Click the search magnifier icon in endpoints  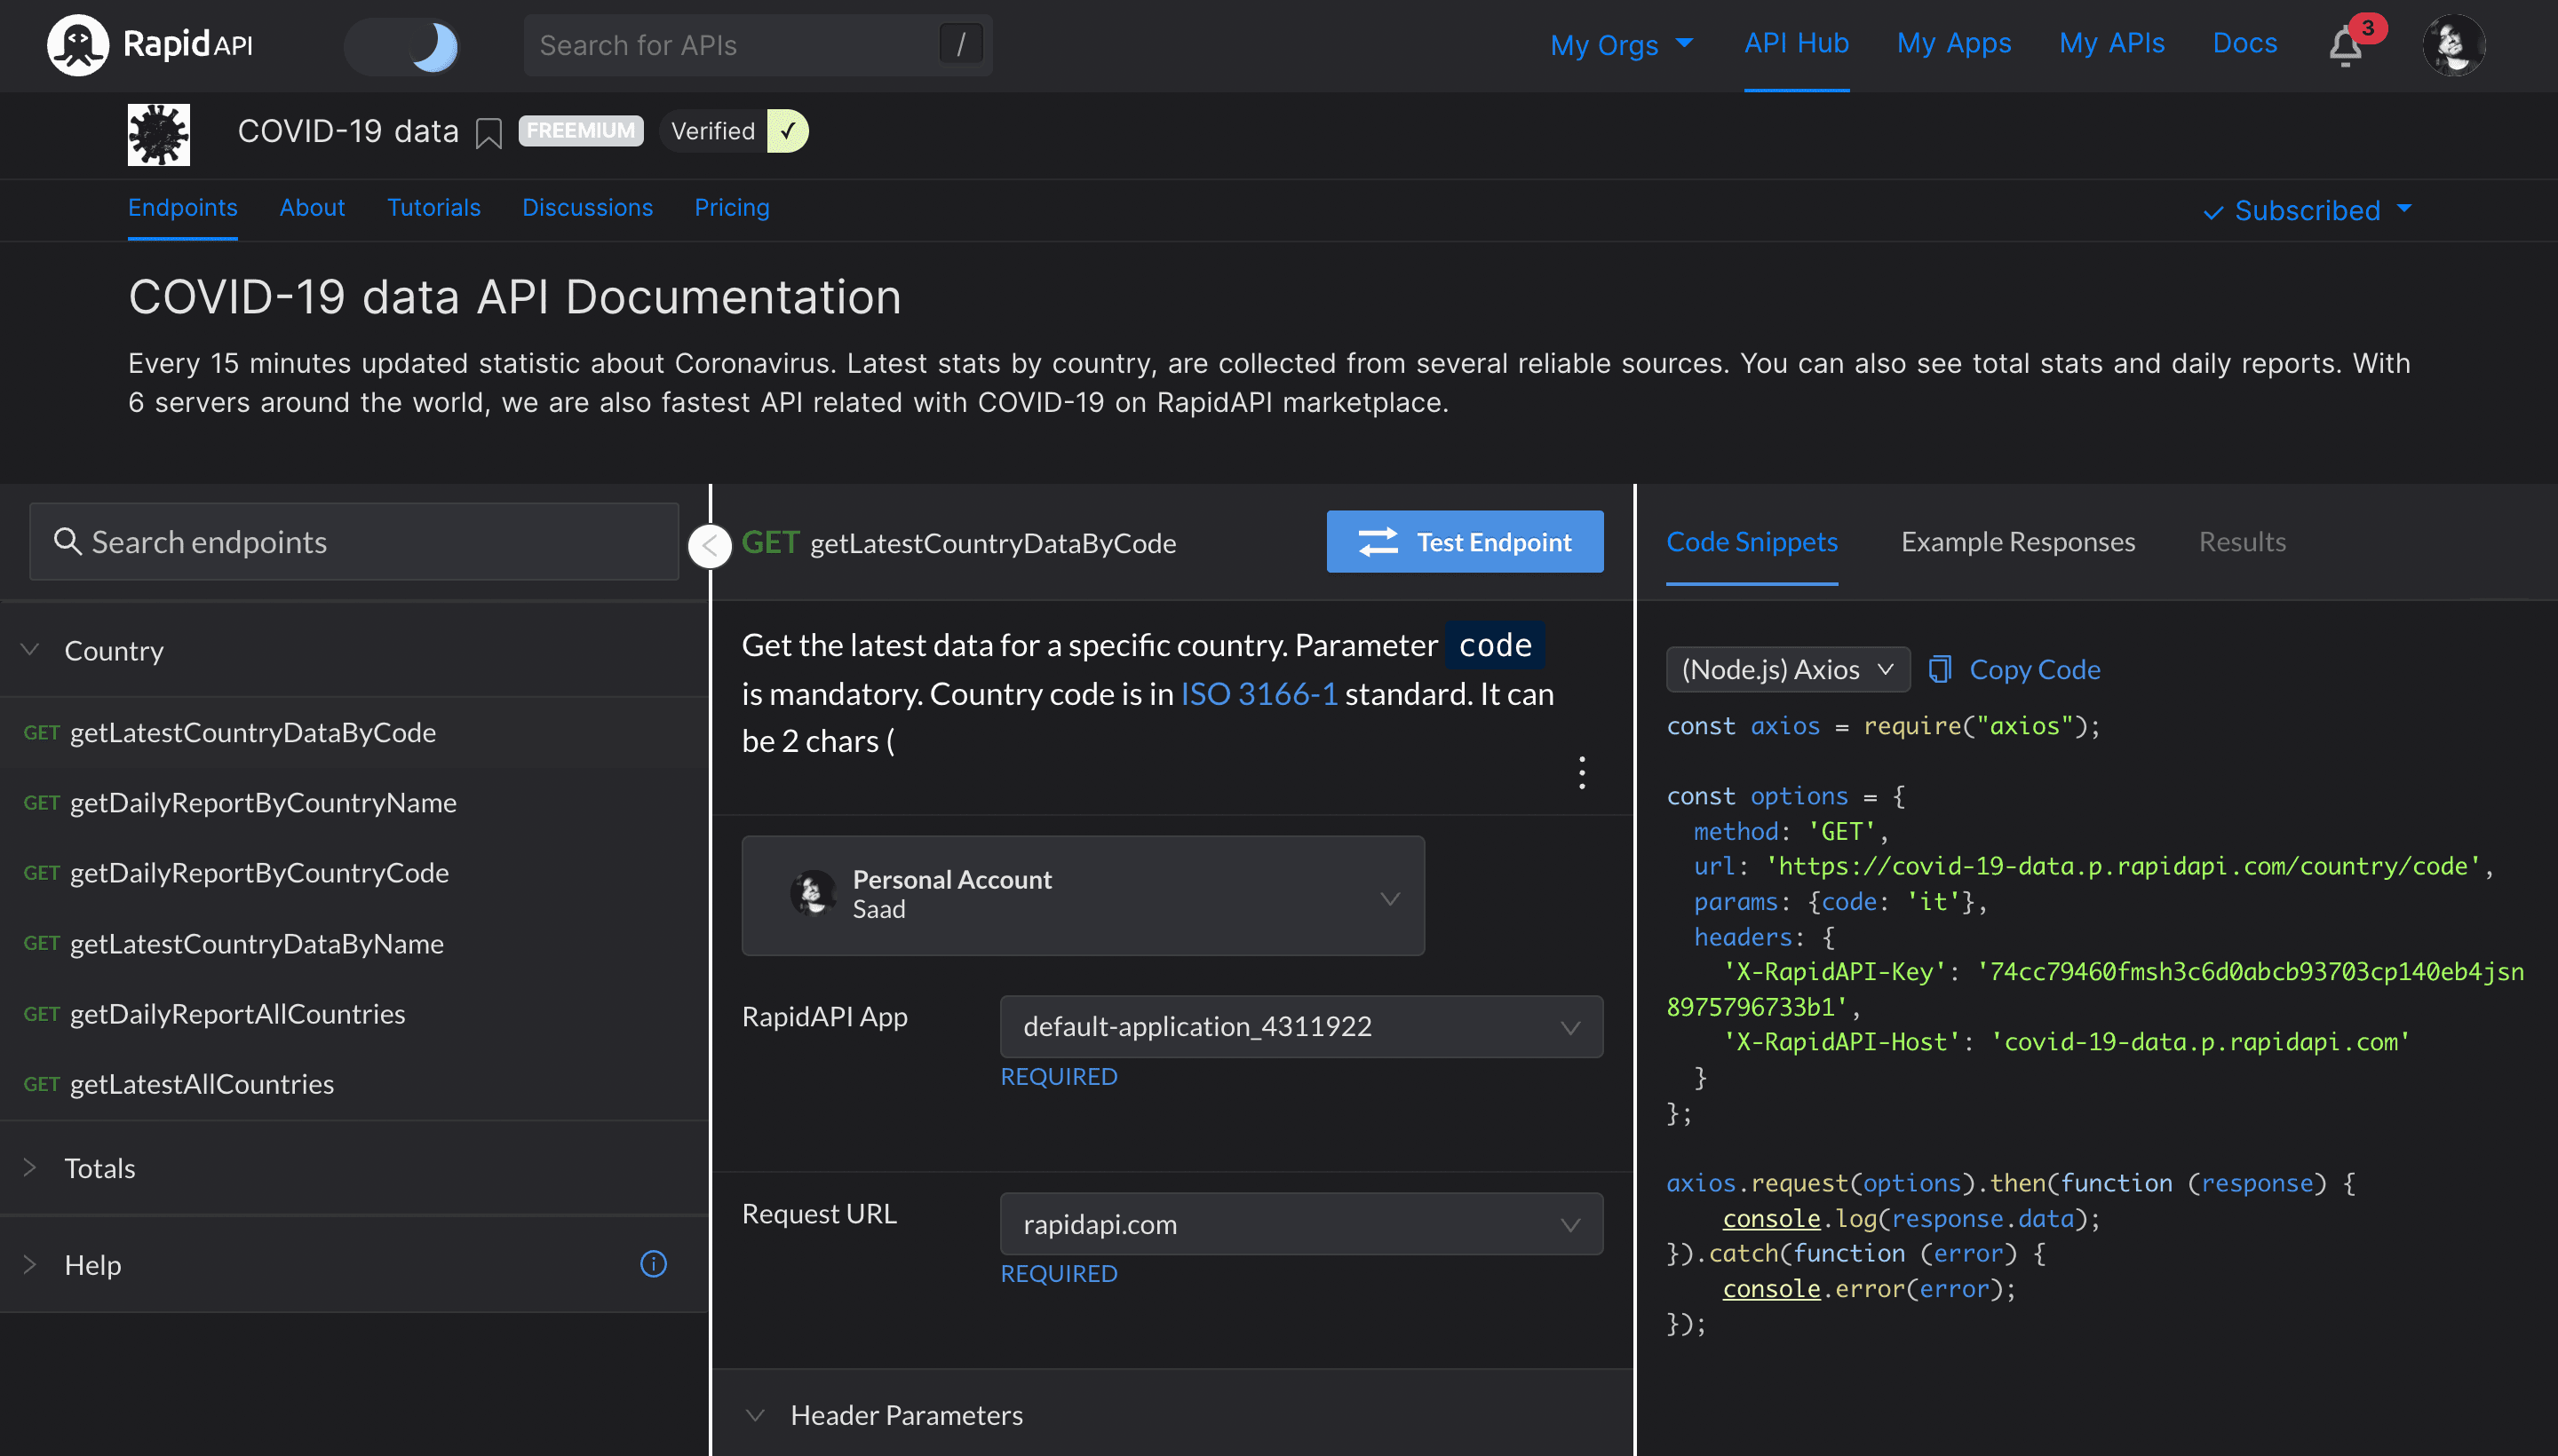coord(67,542)
